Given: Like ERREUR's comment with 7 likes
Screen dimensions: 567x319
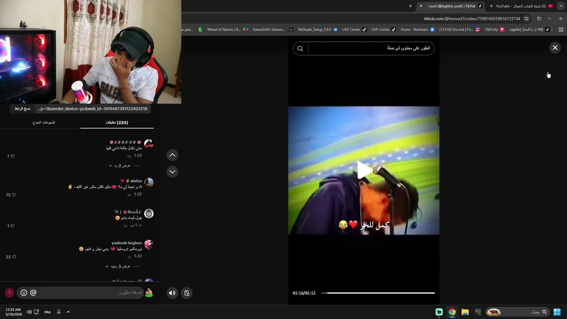Looking at the screenshot, I should (12, 156).
